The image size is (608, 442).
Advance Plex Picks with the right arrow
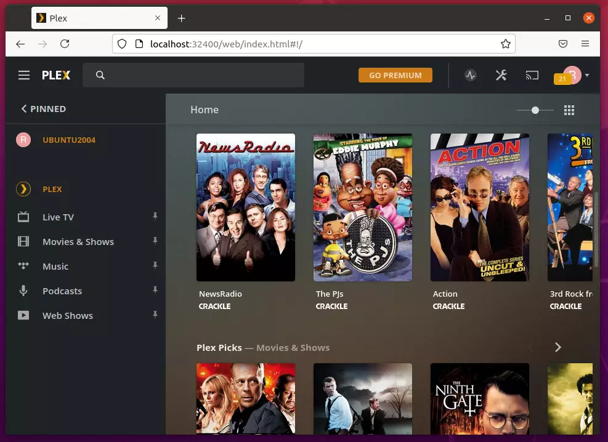(557, 347)
